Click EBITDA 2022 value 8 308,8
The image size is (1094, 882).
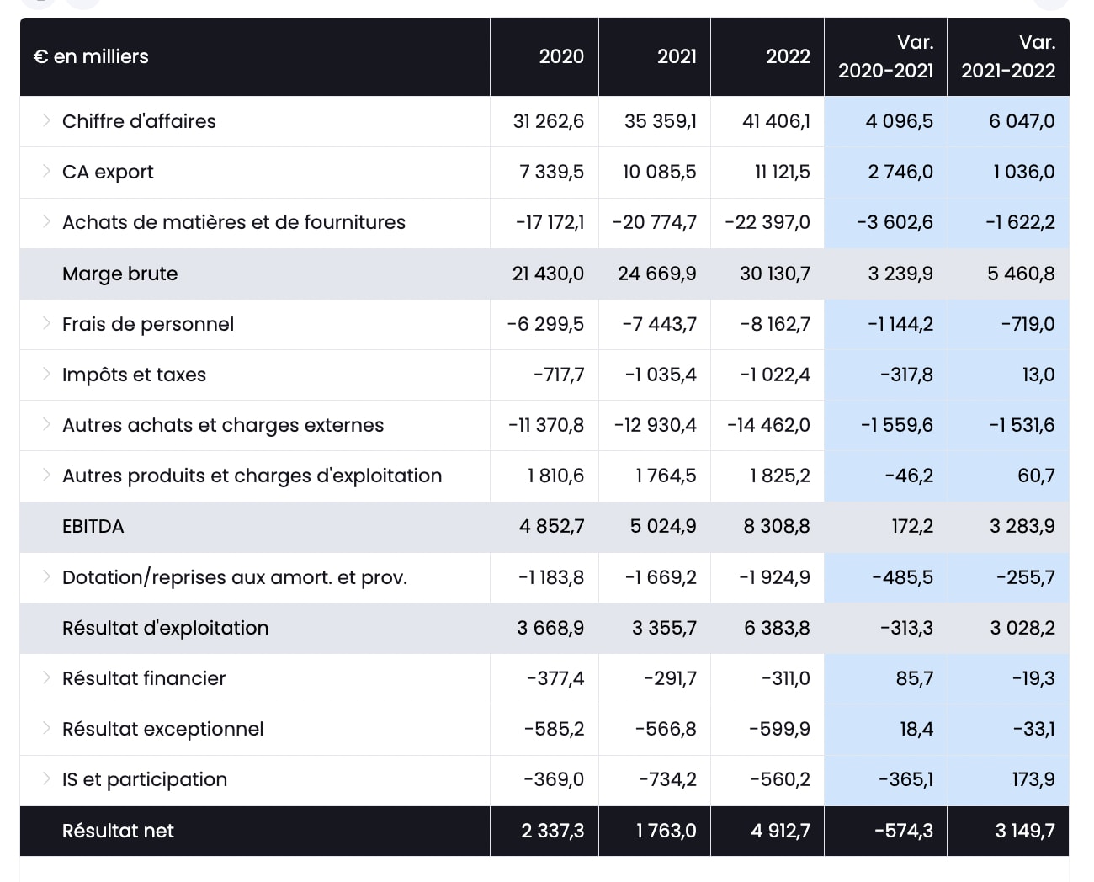click(776, 526)
